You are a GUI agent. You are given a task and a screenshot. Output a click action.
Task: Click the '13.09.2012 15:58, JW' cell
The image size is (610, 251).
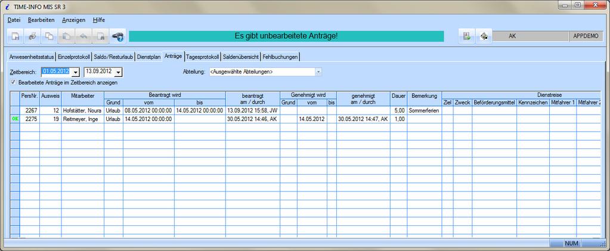click(x=252, y=110)
